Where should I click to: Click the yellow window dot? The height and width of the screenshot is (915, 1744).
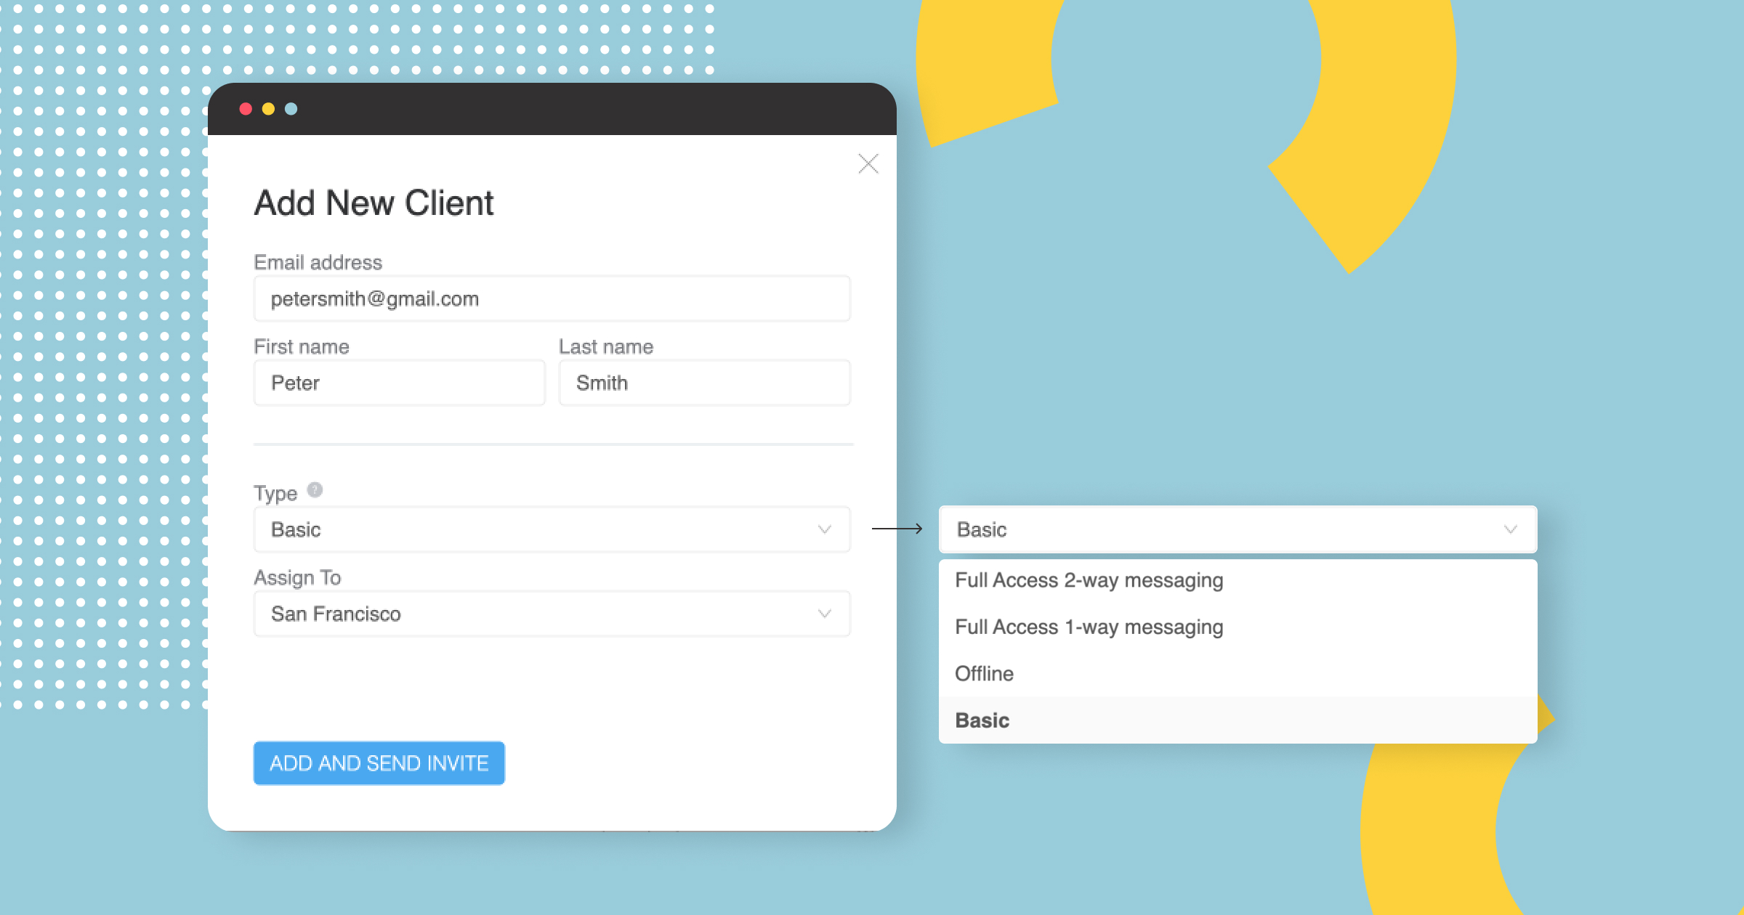[268, 109]
